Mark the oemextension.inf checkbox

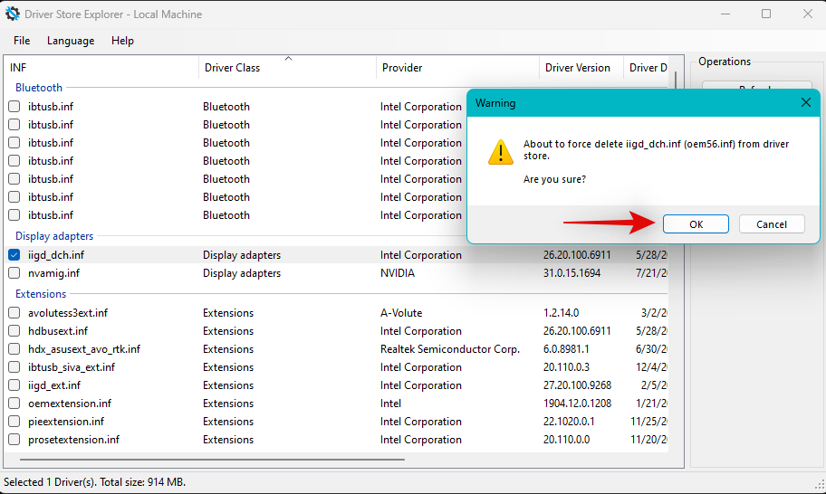coord(14,404)
